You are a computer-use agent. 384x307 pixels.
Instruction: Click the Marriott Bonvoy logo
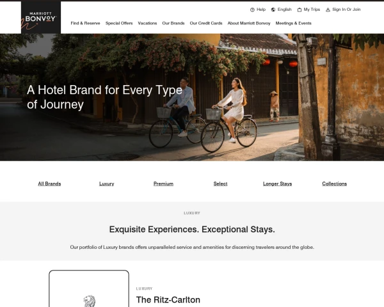pos(41,17)
